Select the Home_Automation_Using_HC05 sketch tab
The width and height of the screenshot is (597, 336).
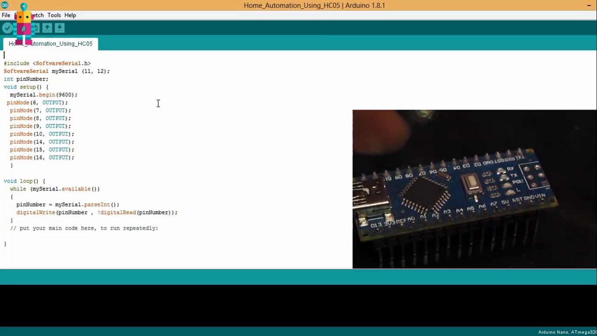(51, 44)
